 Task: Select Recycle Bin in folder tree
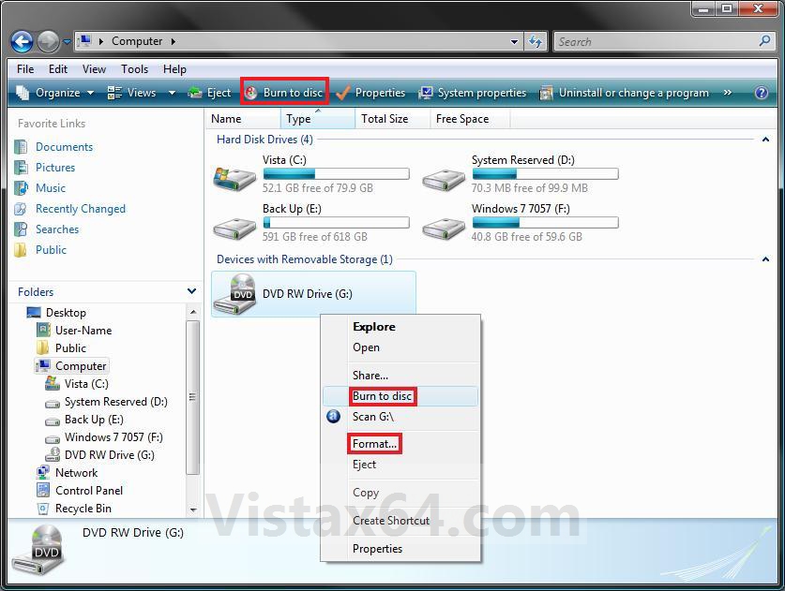click(x=83, y=509)
